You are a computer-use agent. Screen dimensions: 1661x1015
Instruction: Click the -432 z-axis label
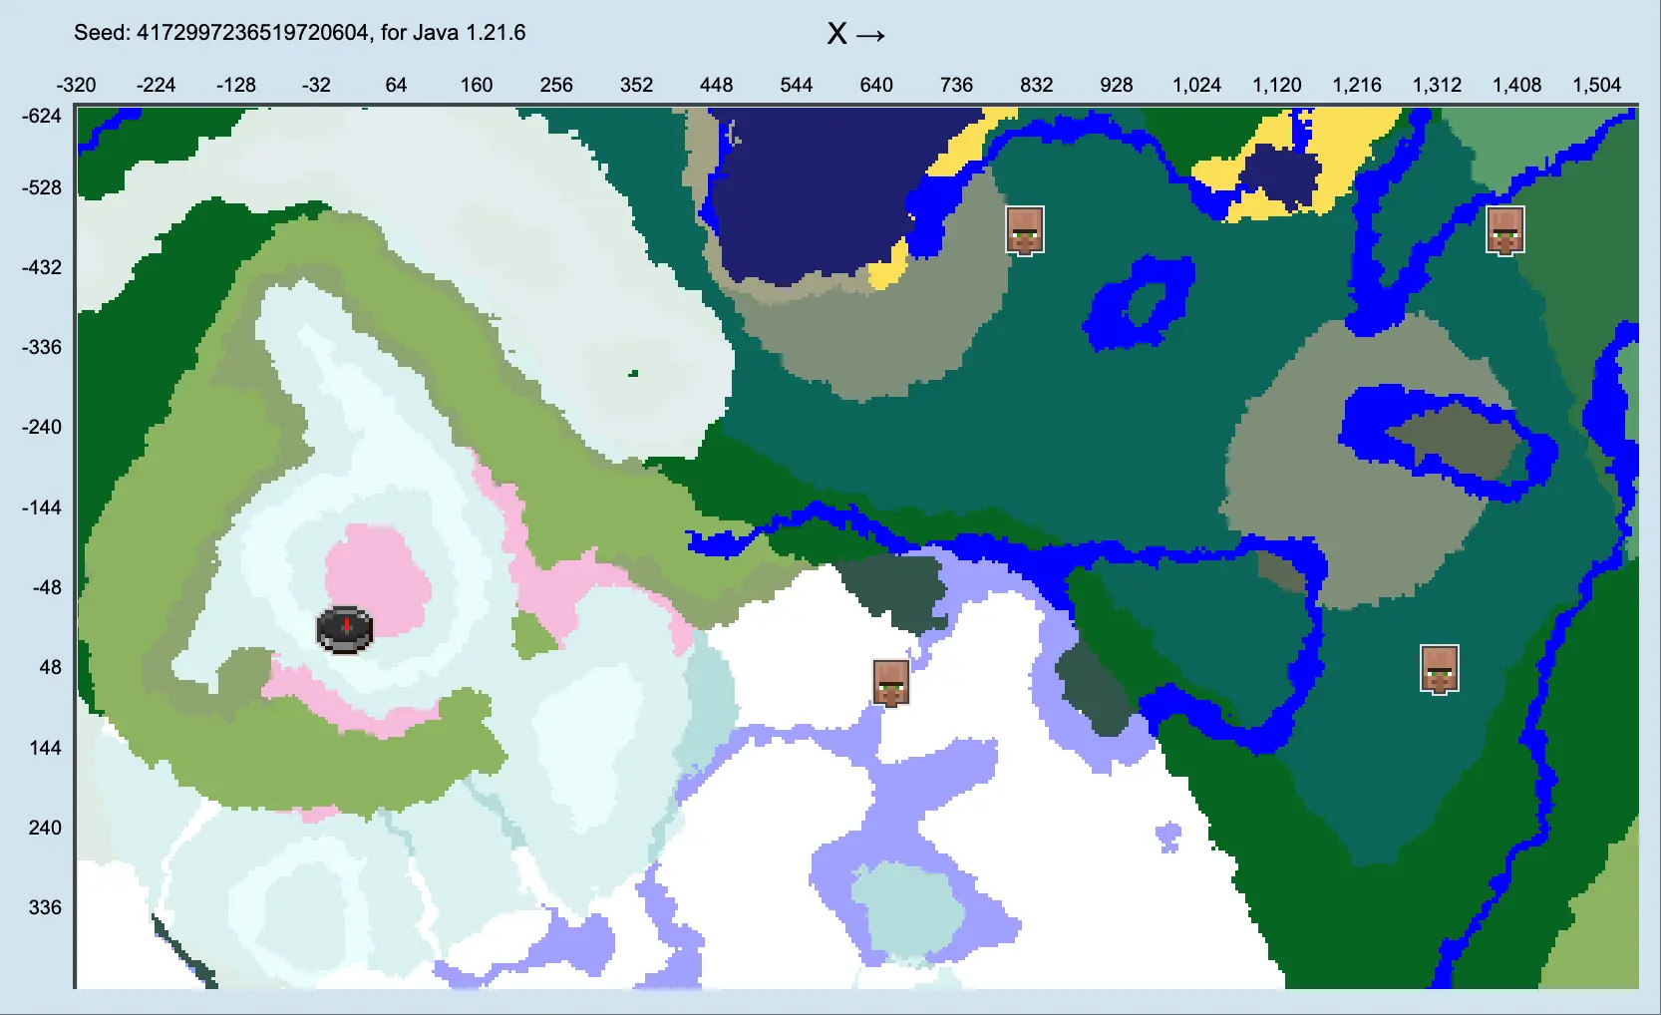tap(42, 267)
